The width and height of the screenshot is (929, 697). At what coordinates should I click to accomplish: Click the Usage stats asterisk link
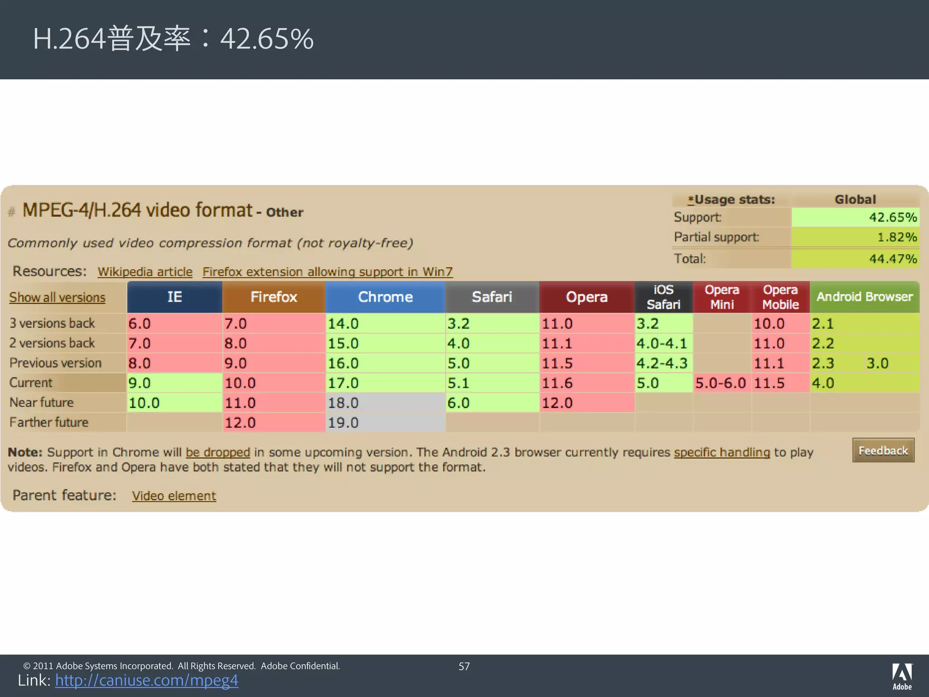691,199
